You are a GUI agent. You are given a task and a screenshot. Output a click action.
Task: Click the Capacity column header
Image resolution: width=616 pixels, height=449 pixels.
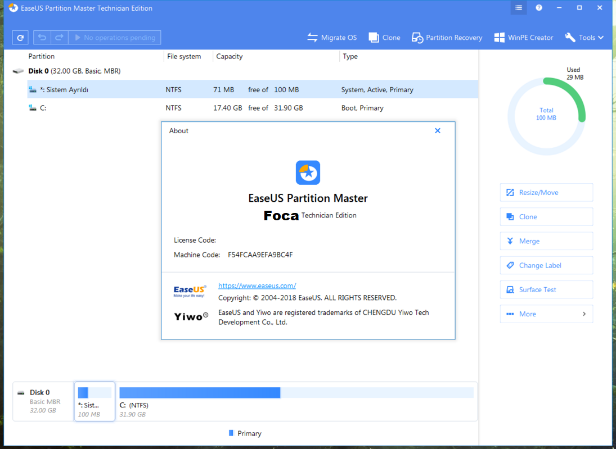point(230,57)
